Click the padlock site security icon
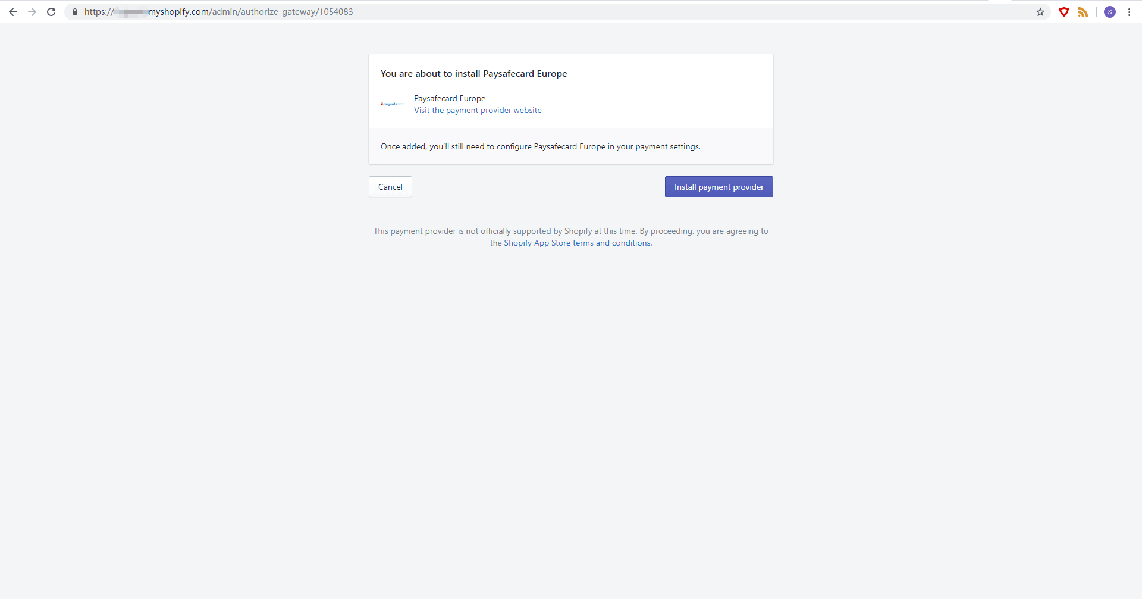The width and height of the screenshot is (1142, 599). click(x=75, y=12)
